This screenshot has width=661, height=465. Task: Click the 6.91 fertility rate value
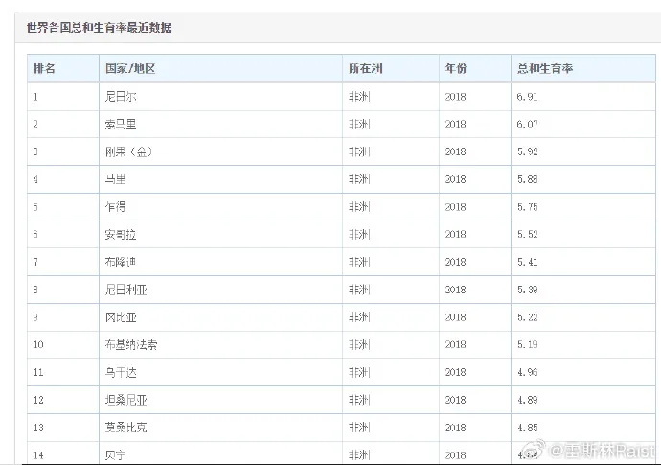pyautogui.click(x=529, y=97)
